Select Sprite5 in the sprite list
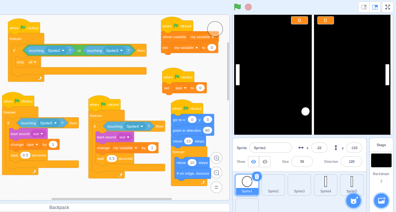 coord(351,185)
